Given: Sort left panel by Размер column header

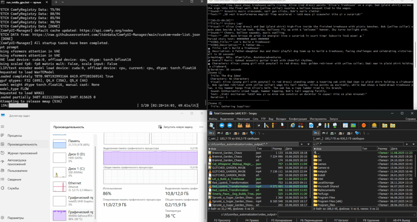Looking at the screenshot, I should 277,149.
